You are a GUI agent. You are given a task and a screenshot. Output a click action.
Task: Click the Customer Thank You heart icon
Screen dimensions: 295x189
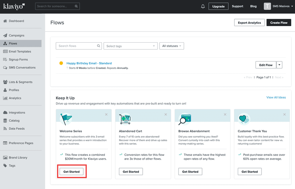click(244, 119)
